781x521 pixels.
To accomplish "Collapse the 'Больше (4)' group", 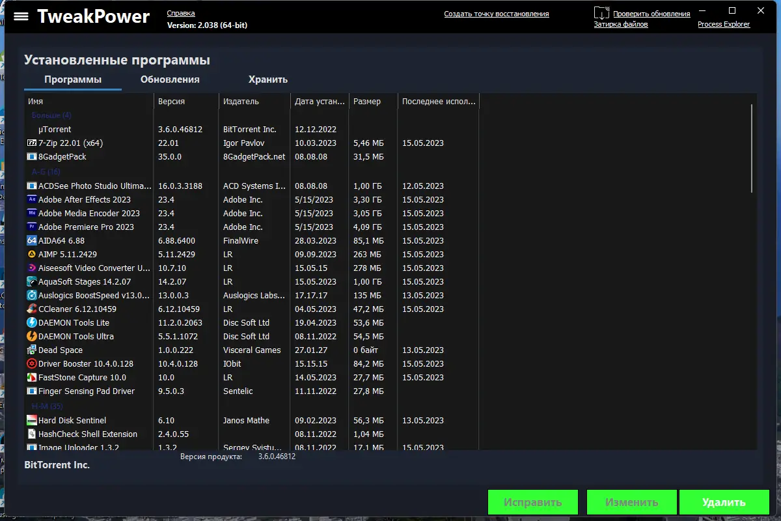I will (x=51, y=115).
